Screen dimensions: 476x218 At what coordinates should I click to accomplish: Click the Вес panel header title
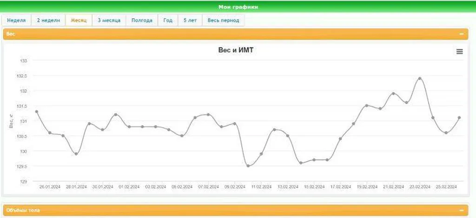[x=11, y=34]
